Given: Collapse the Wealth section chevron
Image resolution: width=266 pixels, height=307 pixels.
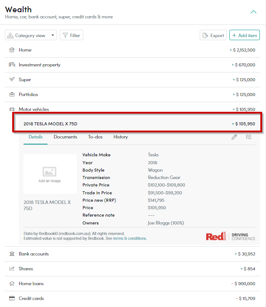Looking at the screenshot, I should click(x=253, y=12).
